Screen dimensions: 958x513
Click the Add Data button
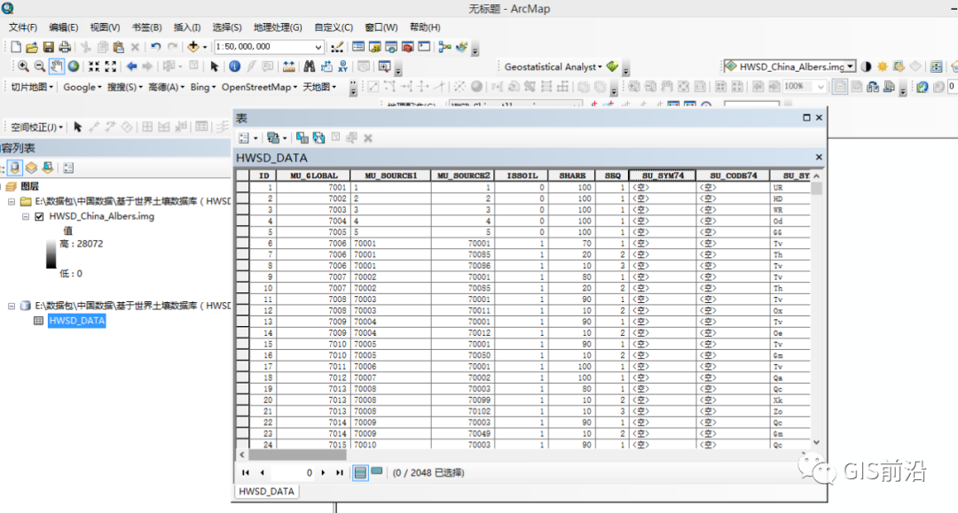(x=193, y=47)
